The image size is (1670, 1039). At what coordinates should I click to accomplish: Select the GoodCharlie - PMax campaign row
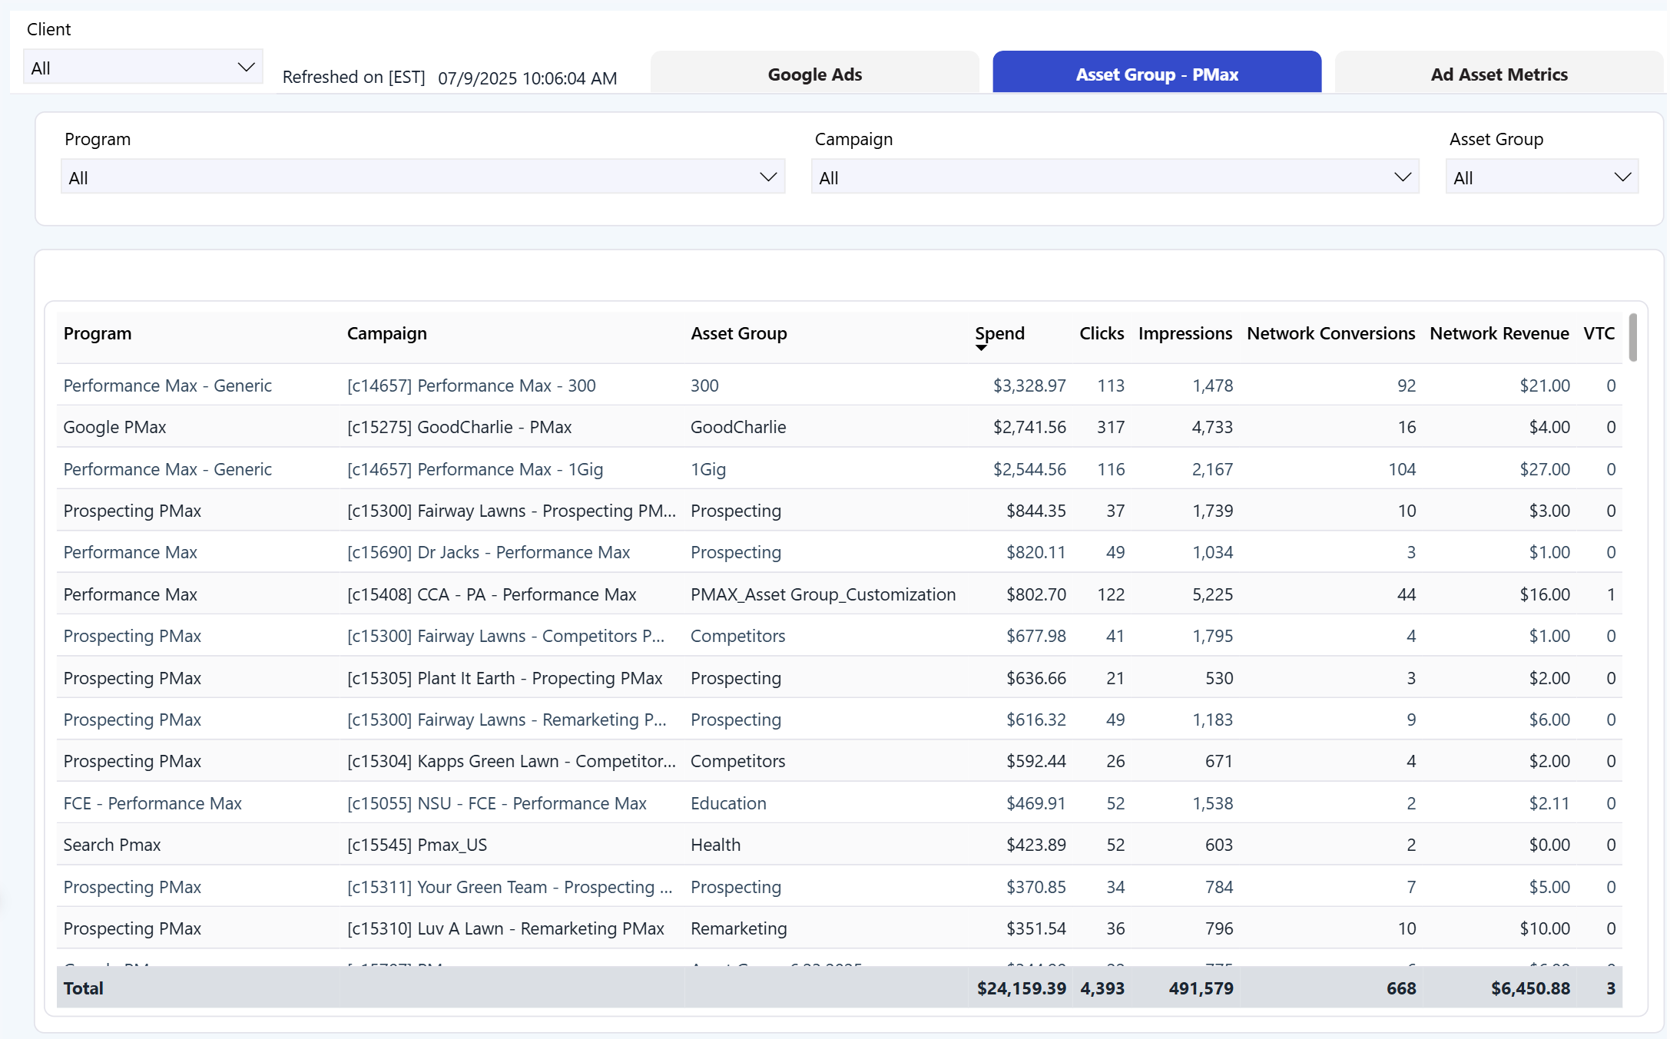coord(459,427)
